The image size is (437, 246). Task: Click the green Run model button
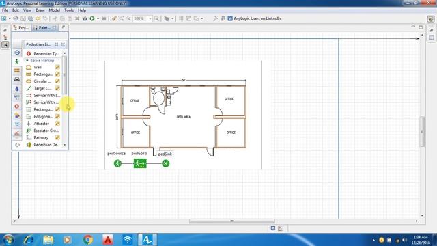(x=92, y=18)
